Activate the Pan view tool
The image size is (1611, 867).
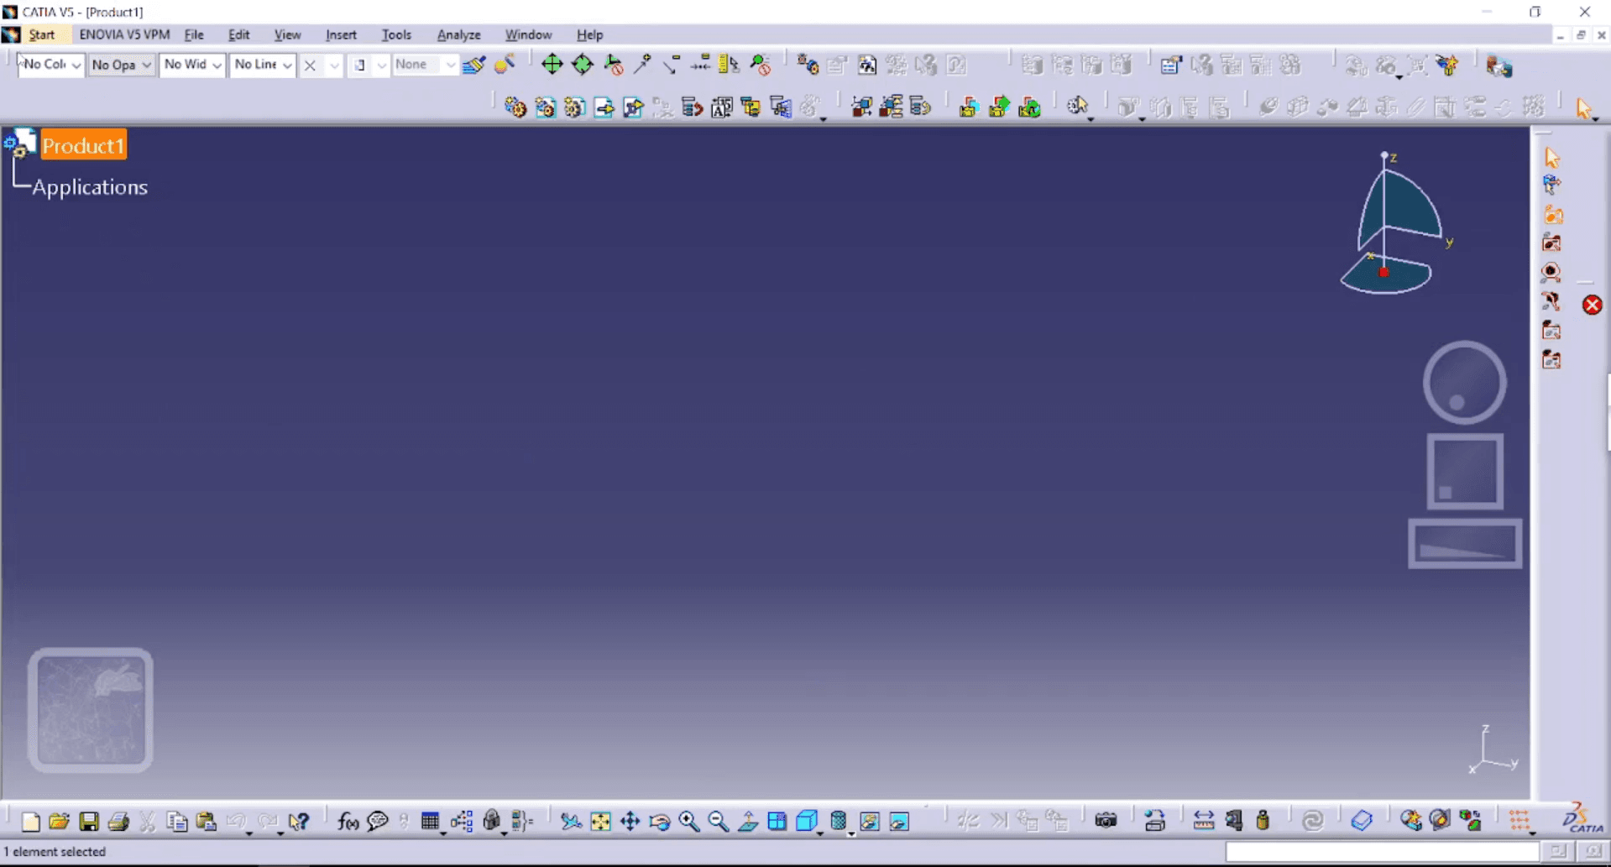pos(630,821)
